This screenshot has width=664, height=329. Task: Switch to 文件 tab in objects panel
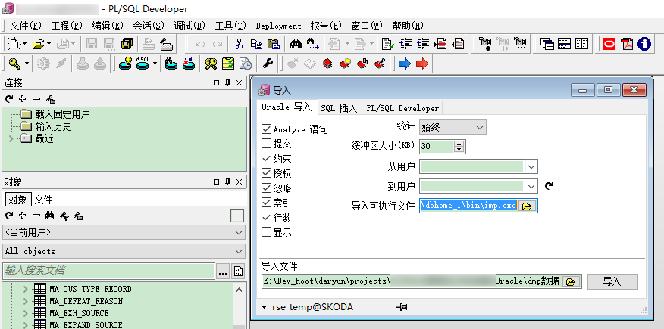point(44,200)
